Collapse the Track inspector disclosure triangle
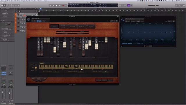This screenshot has height=105, width=186. (1, 22)
